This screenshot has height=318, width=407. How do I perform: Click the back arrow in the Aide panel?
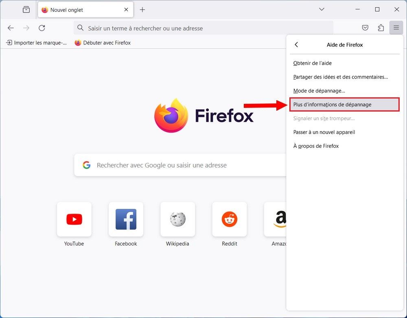(x=296, y=45)
